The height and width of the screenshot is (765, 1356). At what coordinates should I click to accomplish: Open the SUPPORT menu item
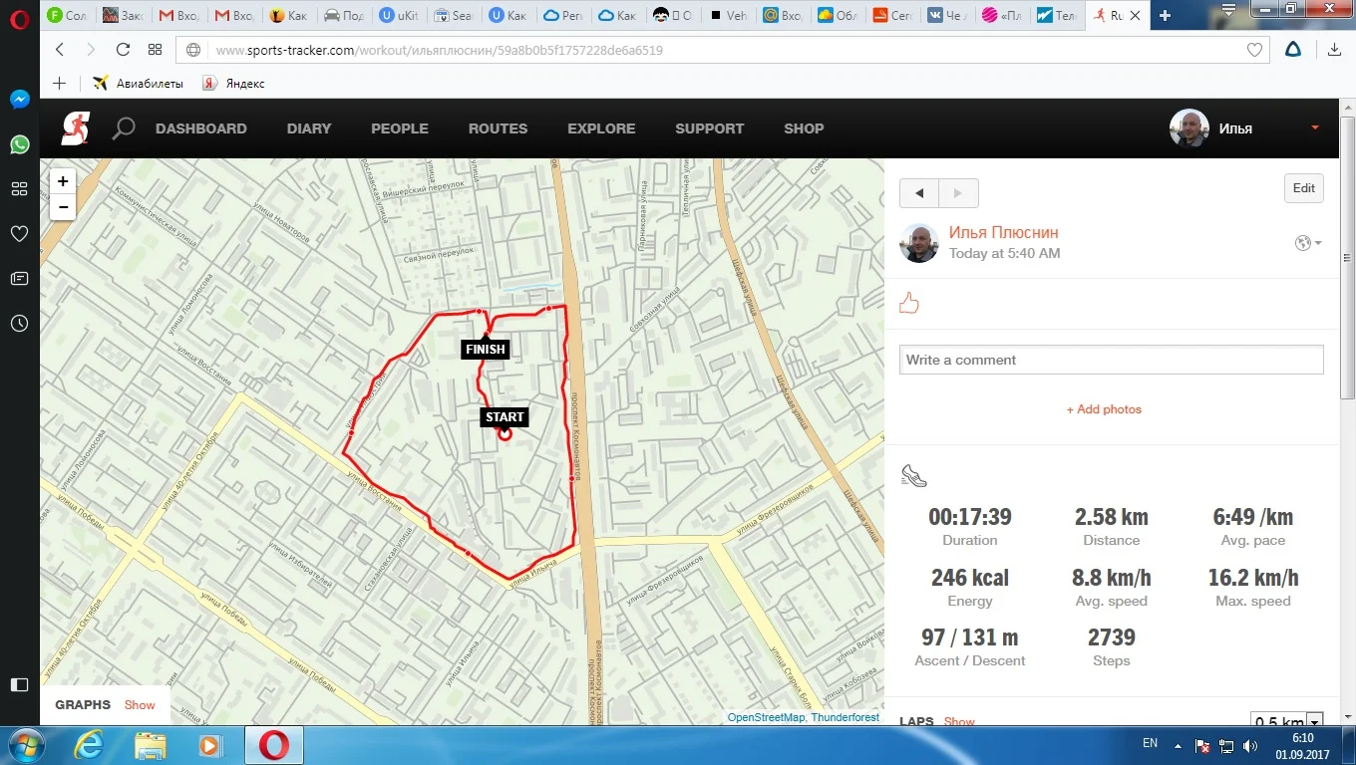710,128
